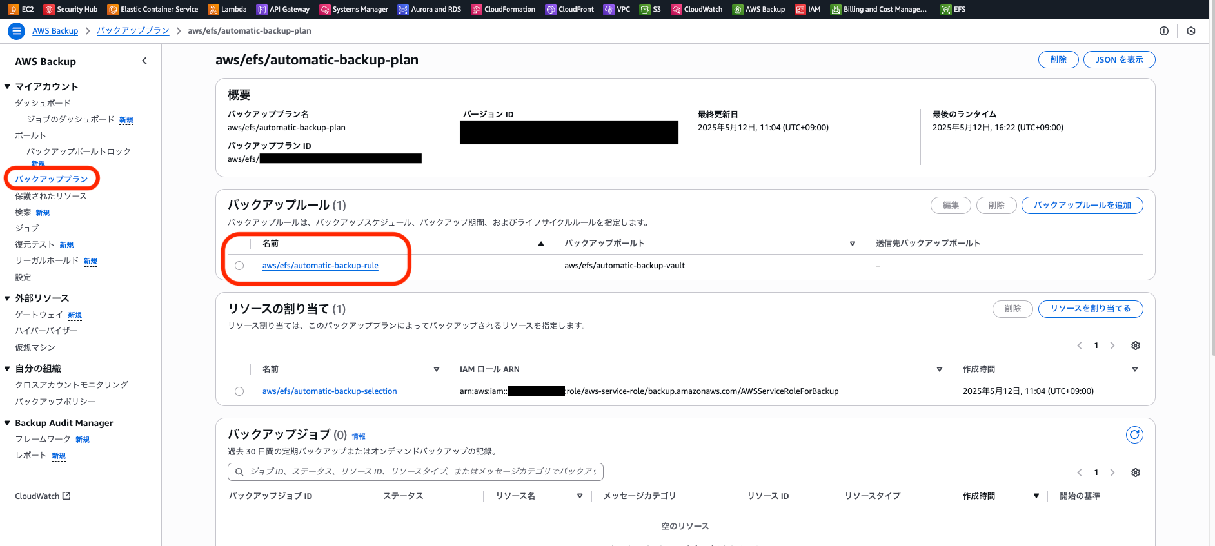This screenshot has height=546, width=1215.
Task: Open 復元テスト in side navigation
Action: (x=35, y=244)
